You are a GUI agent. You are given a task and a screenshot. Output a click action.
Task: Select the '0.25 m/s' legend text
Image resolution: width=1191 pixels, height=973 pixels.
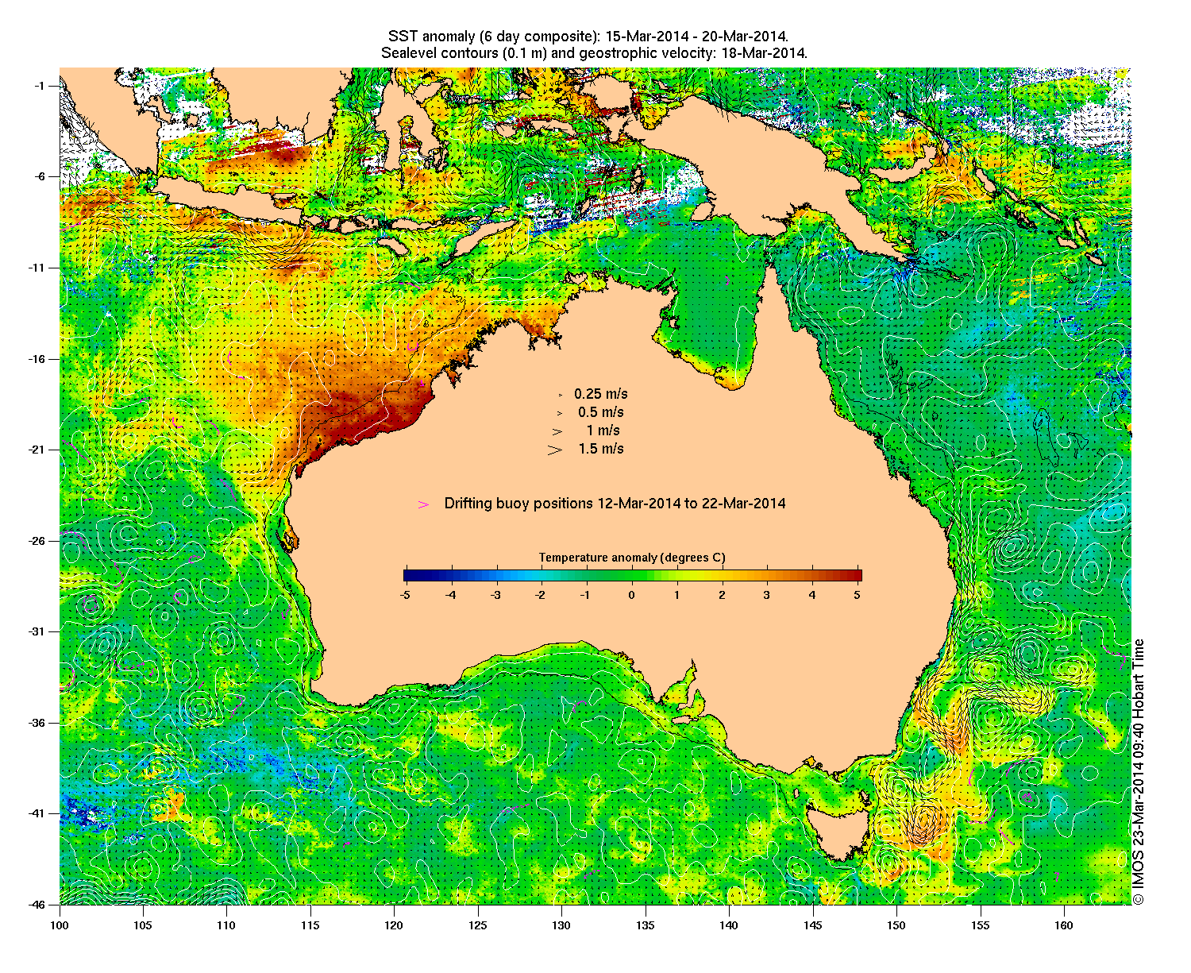pos(601,394)
